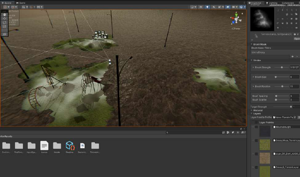Open the Readme asset with cube icon
300x177 pixels.
tap(70, 146)
